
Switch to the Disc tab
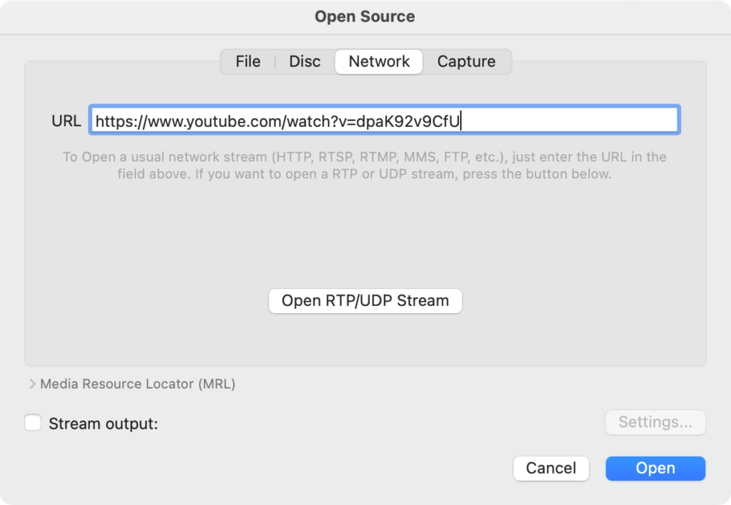pos(305,62)
